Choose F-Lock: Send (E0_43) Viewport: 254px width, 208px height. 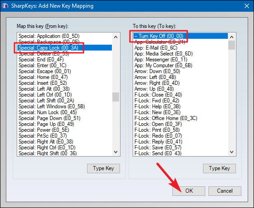180,153
